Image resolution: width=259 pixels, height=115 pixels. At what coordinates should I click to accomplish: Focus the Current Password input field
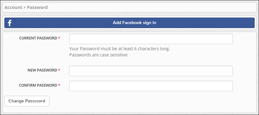[x=151, y=39]
